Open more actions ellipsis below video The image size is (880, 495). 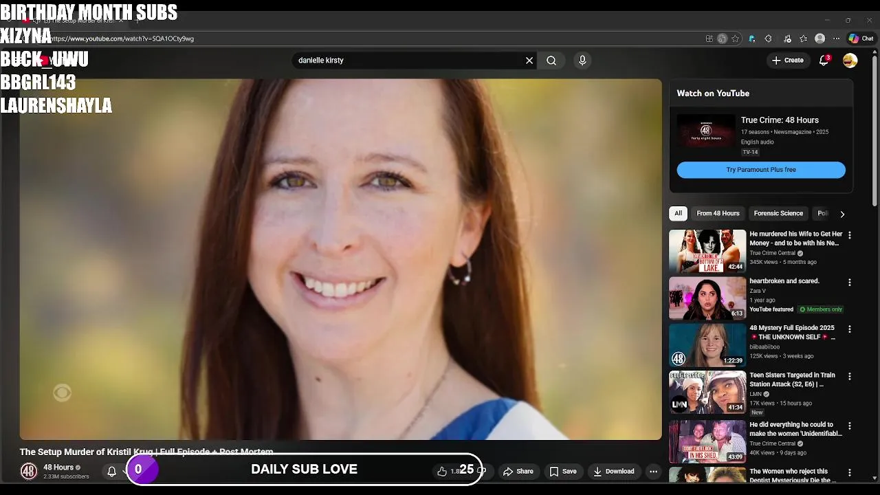tap(653, 472)
